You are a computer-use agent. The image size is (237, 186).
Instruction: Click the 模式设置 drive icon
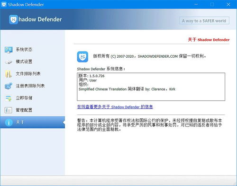point(9,62)
